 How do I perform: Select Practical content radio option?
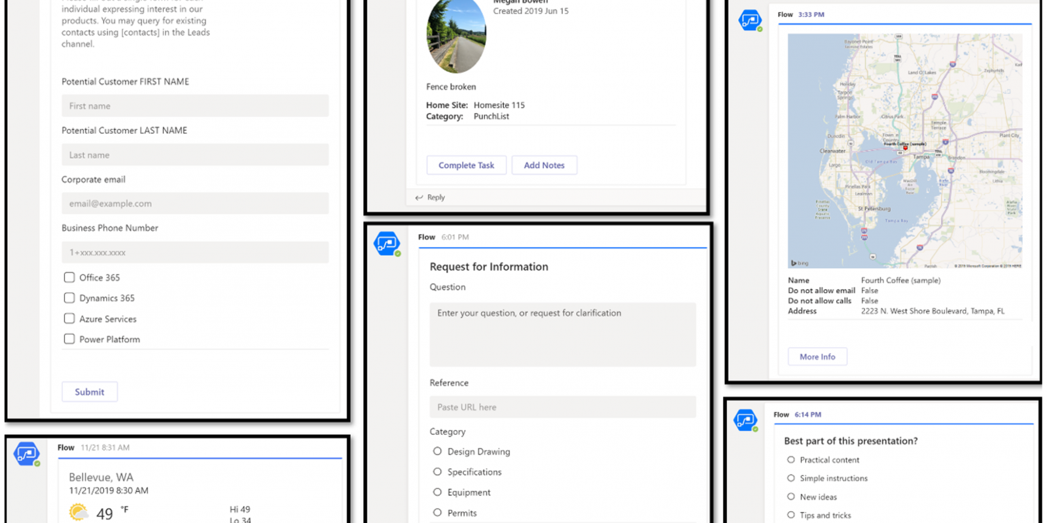point(791,460)
